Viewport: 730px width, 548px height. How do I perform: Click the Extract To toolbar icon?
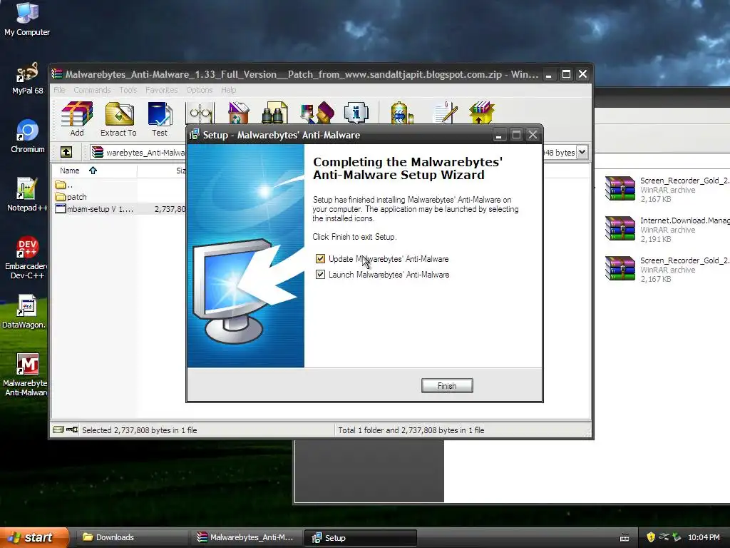click(119, 119)
